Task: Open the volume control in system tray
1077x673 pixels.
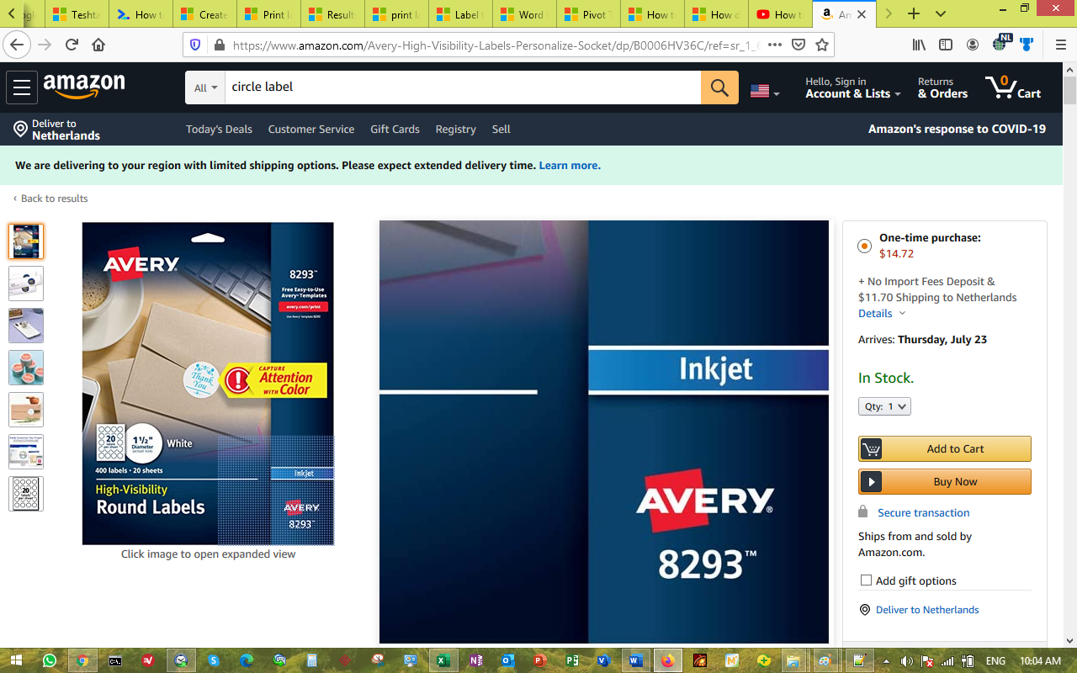Action: pos(907,661)
